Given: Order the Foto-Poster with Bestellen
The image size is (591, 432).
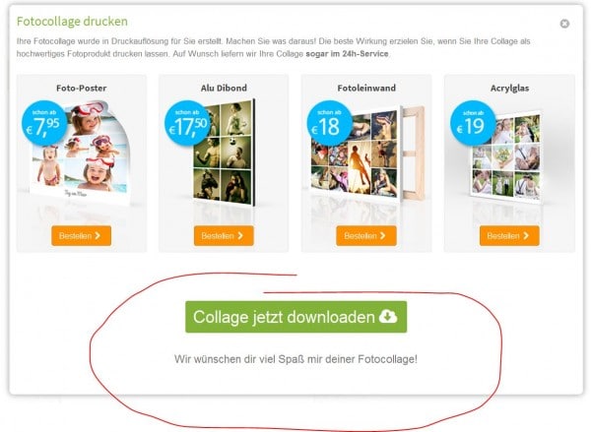Looking at the screenshot, I should [82, 236].
